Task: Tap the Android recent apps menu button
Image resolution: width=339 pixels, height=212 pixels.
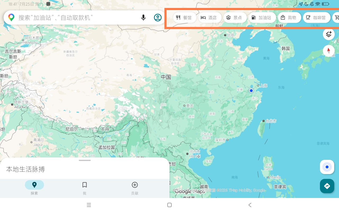Action: click(x=89, y=205)
